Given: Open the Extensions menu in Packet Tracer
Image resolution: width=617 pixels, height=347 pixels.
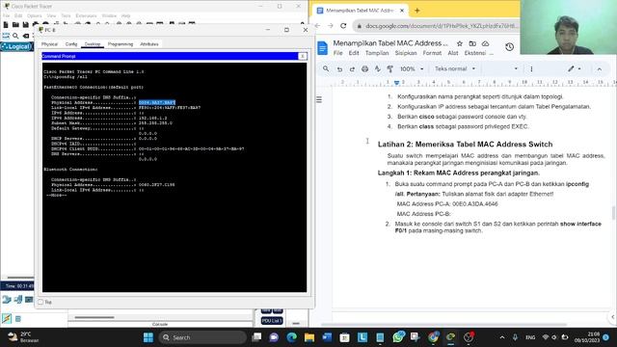Looking at the screenshot, I should click(x=86, y=15).
